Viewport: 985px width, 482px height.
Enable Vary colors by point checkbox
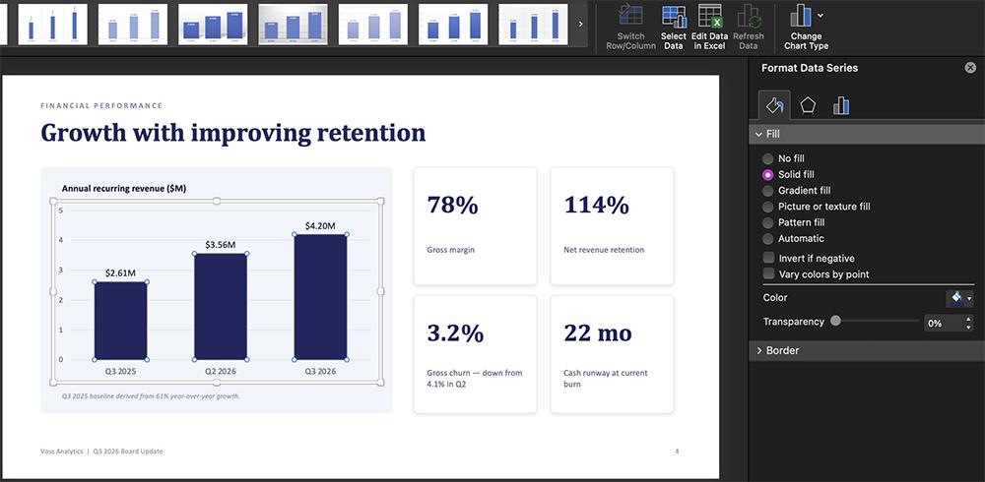[768, 274]
